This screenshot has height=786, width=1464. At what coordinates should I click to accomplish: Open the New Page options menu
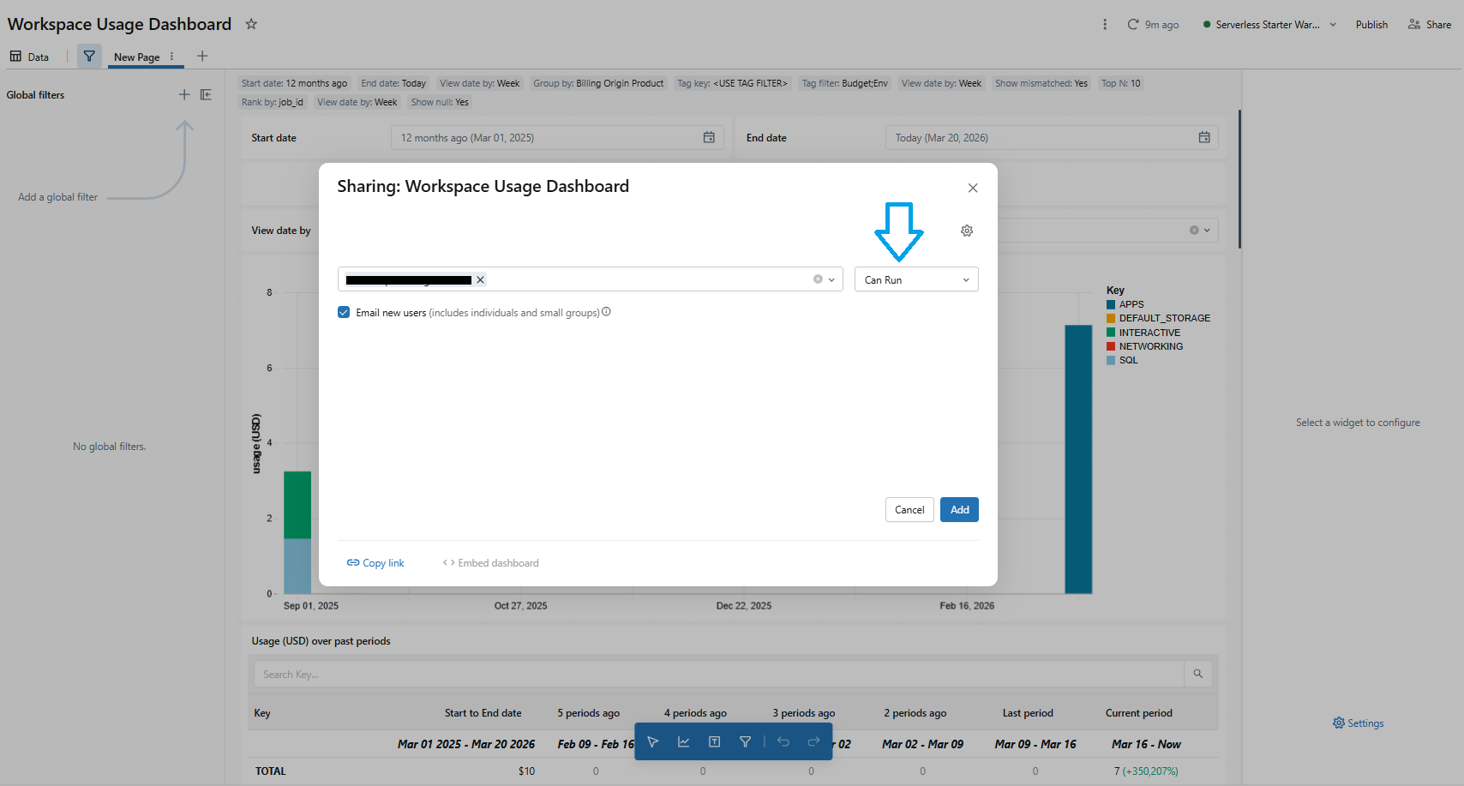click(x=171, y=56)
